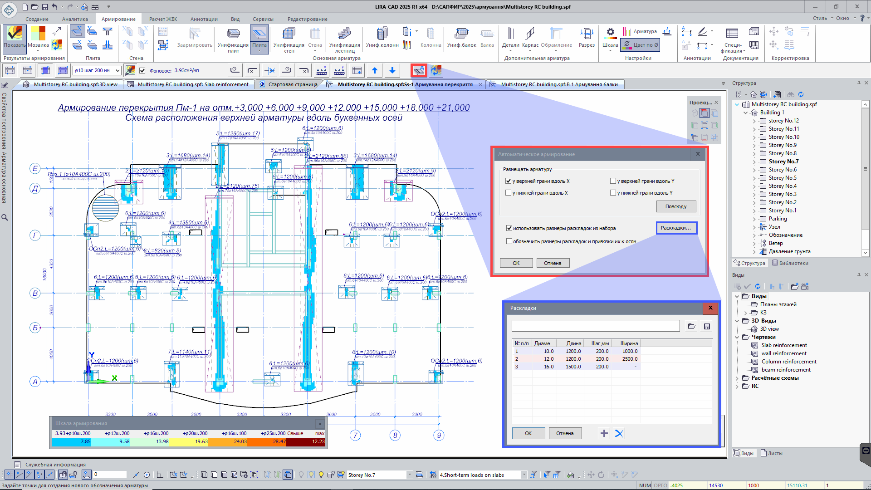The width and height of the screenshot is (871, 490).
Task: Click the orange 24.03 scale color swatch
Action: click(228, 441)
